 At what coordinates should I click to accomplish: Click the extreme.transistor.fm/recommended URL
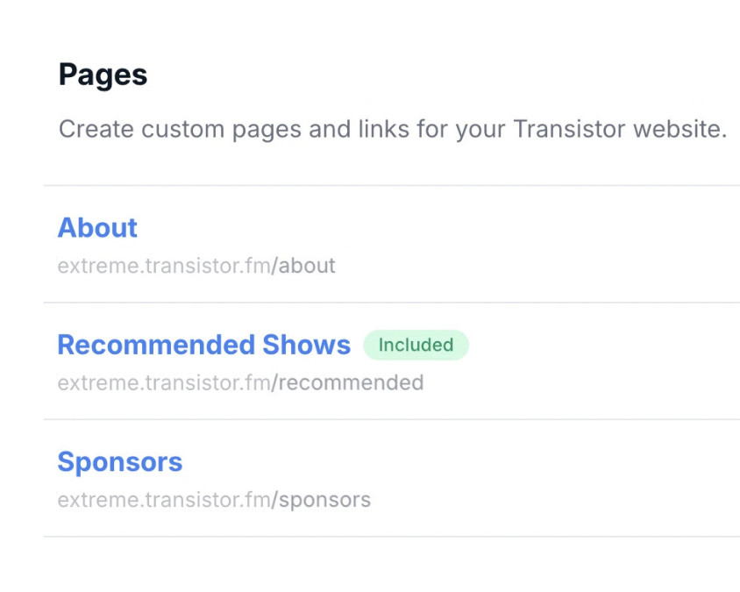[x=240, y=382]
